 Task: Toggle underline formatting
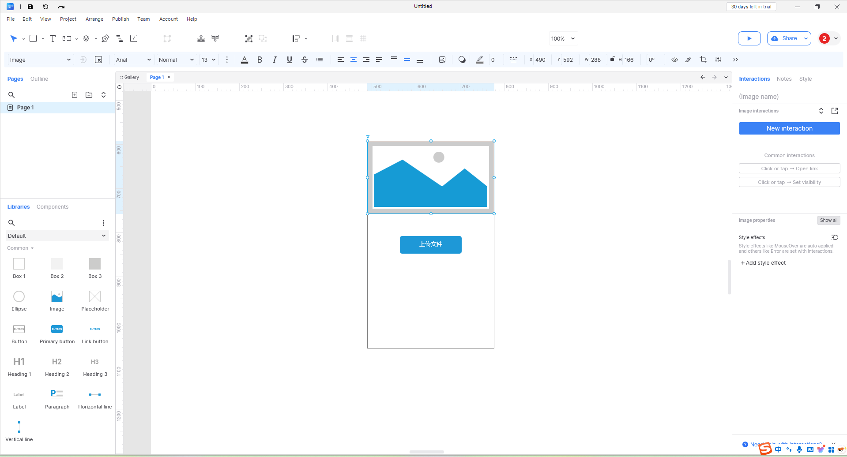pyautogui.click(x=290, y=60)
